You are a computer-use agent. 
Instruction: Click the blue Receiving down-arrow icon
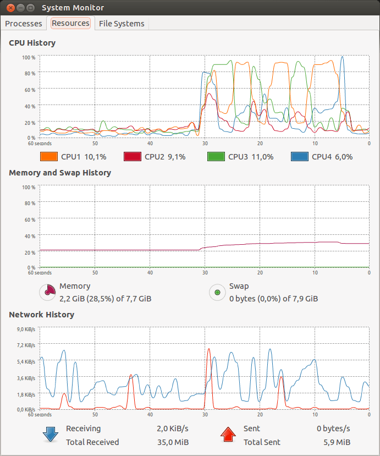tap(51, 435)
